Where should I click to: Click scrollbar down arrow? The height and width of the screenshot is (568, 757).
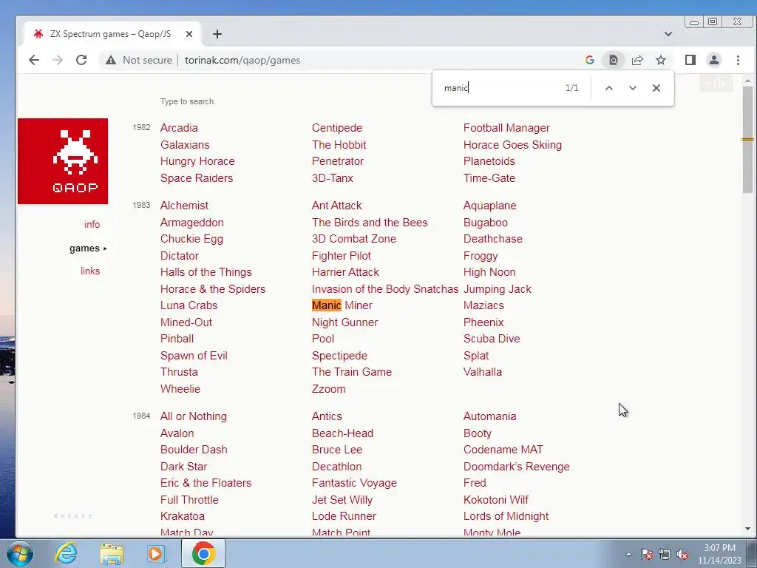pyautogui.click(x=748, y=529)
